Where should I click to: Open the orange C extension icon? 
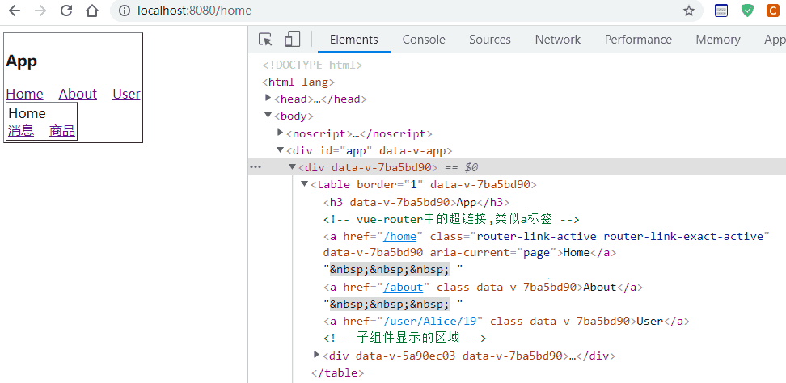774,11
